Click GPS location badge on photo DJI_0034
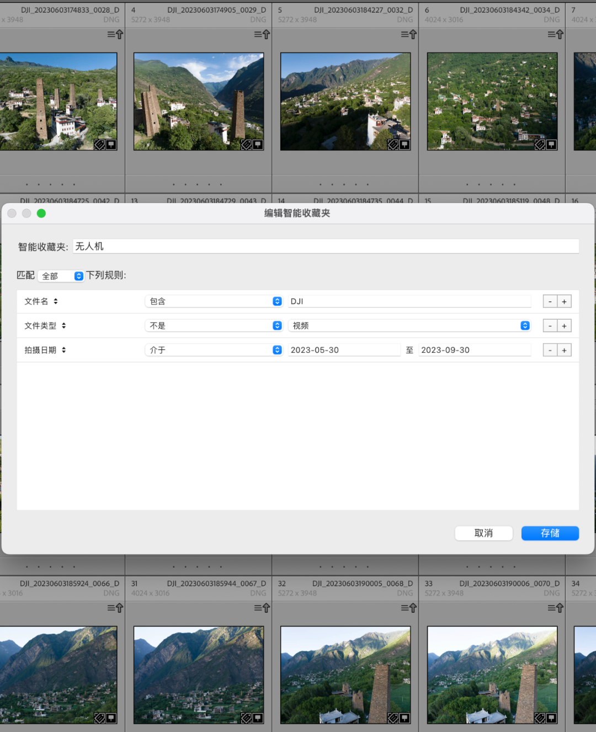Viewport: 596px width, 732px height. (x=551, y=145)
